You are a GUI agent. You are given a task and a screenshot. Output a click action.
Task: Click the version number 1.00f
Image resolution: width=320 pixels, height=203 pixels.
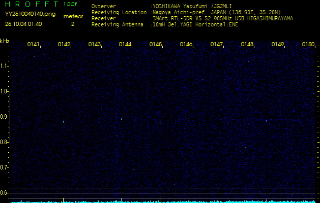tap(70, 4)
